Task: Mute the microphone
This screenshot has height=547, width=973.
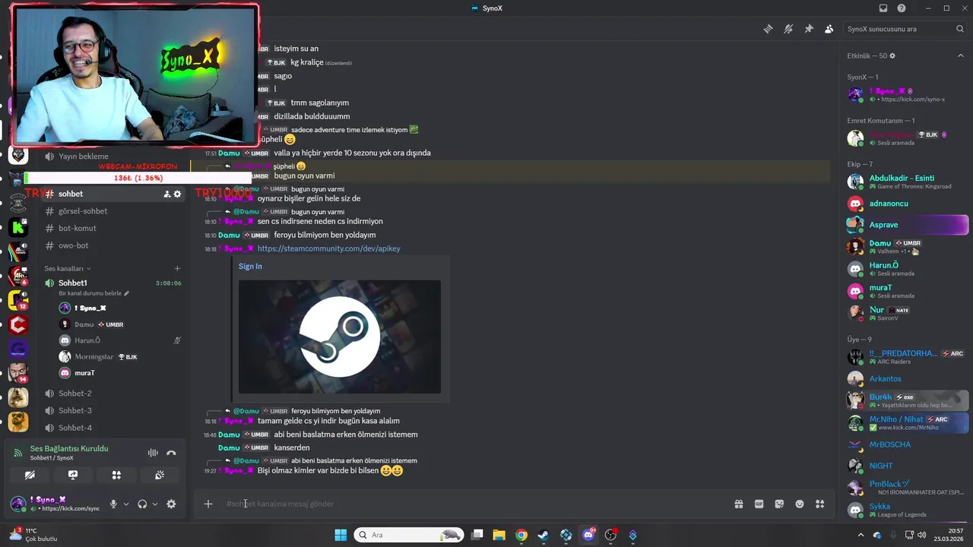Action: click(113, 504)
